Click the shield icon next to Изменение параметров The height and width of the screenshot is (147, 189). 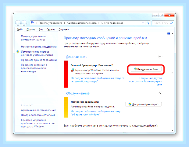coord(18,52)
